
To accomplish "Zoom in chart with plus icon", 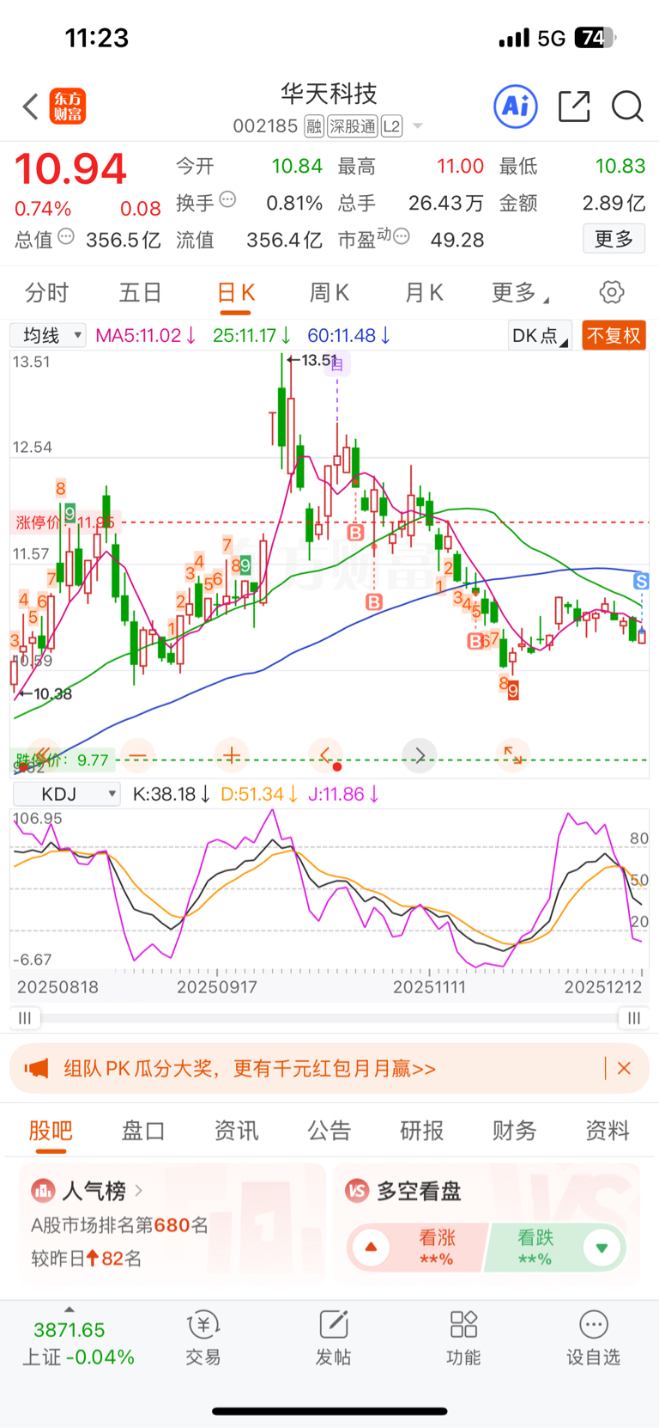I will [231, 756].
